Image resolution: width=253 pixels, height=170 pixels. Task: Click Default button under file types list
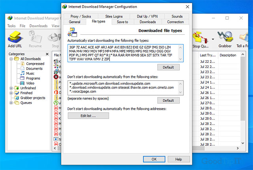168,67
